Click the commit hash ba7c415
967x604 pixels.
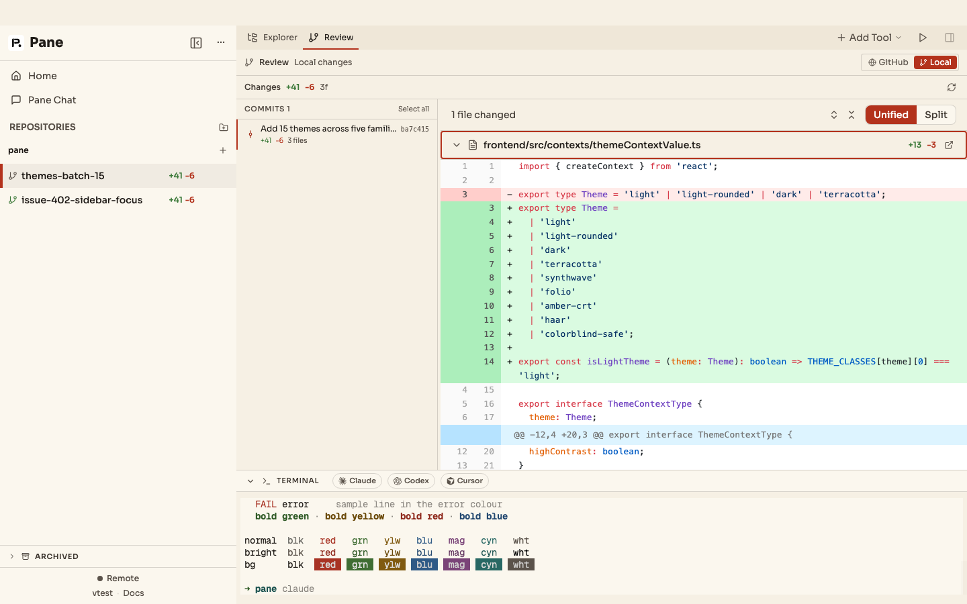(415, 129)
